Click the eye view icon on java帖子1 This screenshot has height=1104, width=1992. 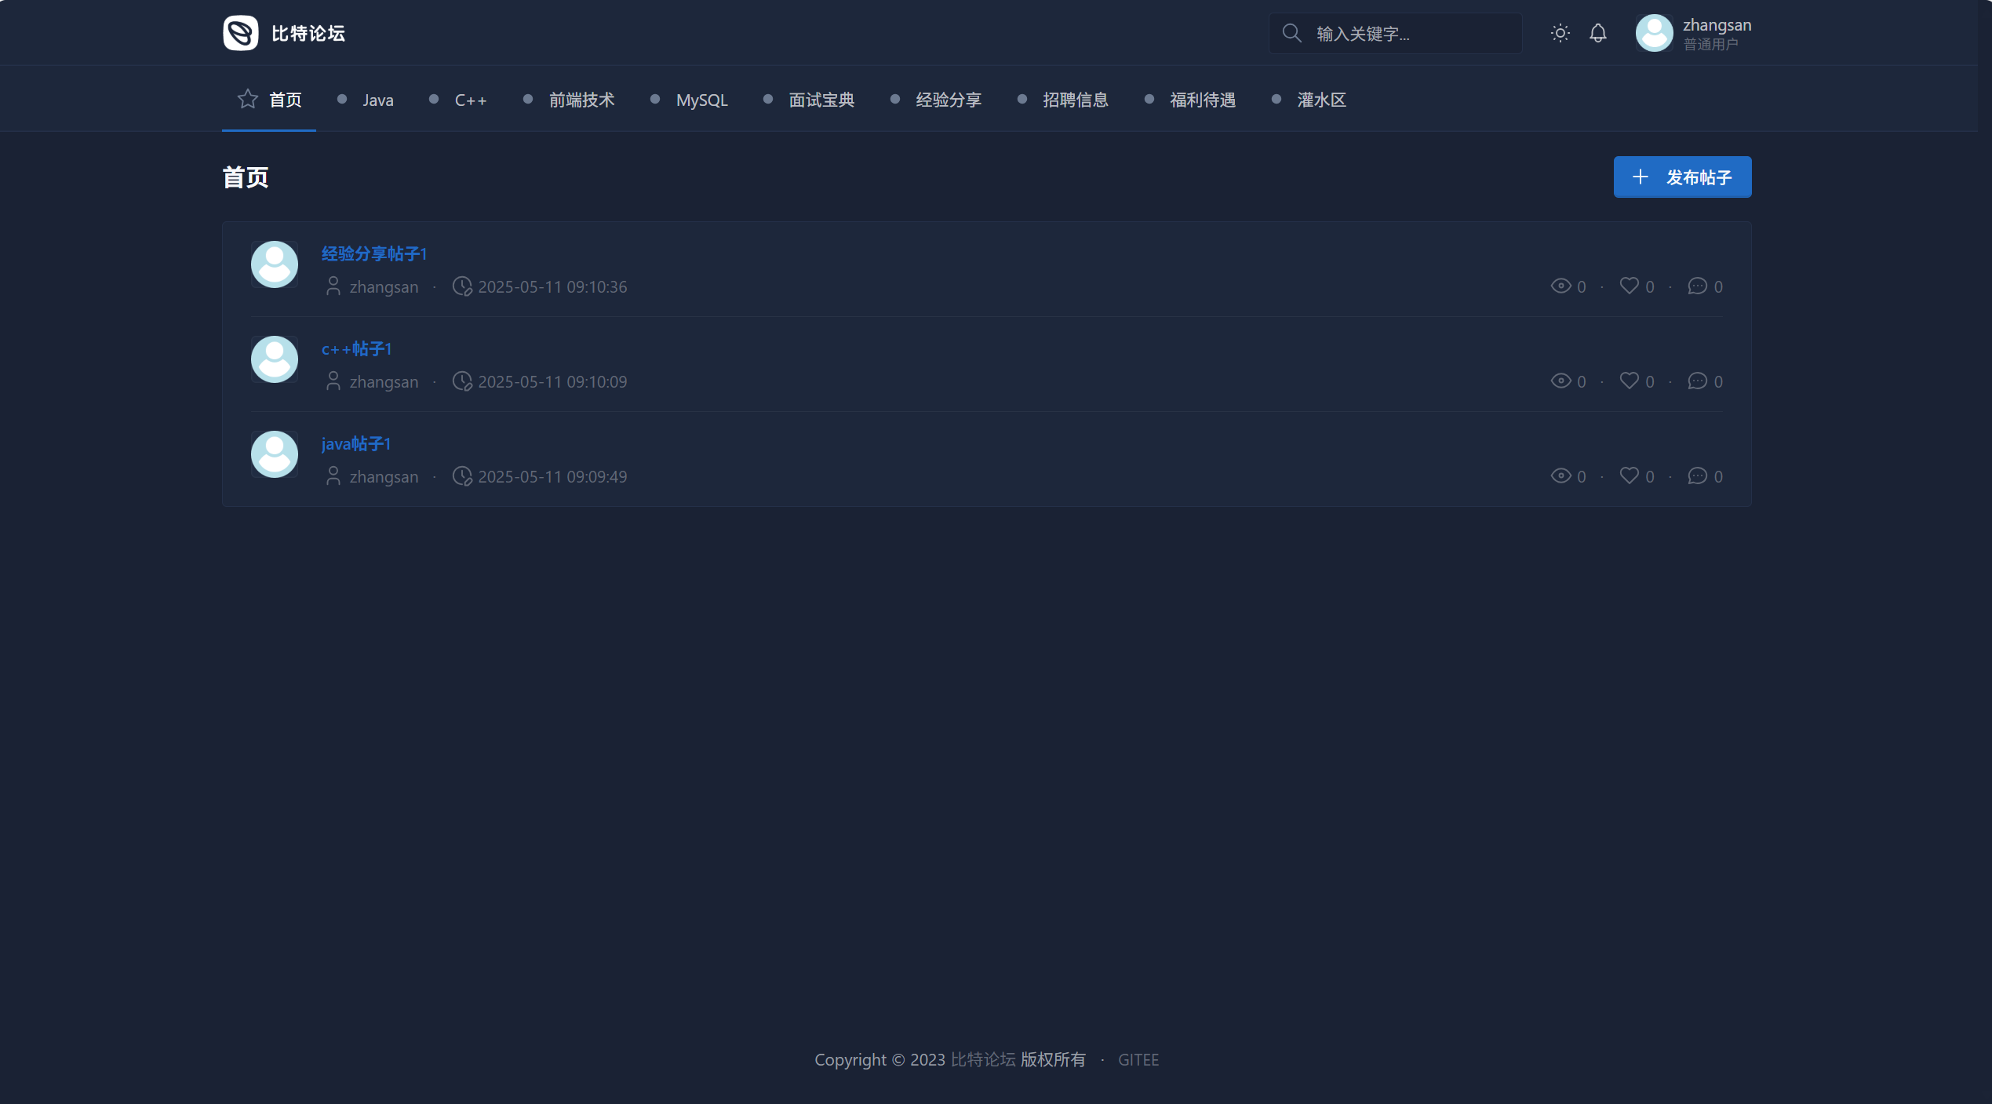click(x=1560, y=475)
